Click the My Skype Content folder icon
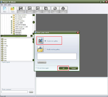Viewport: 108px width, 97px height. (14, 15)
